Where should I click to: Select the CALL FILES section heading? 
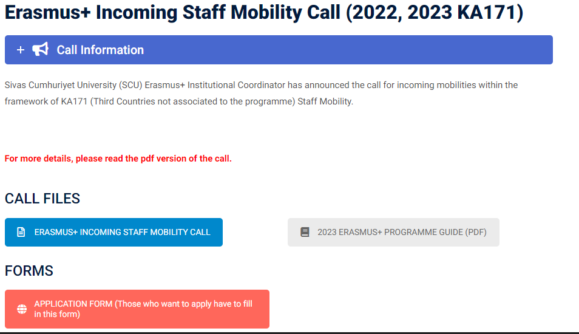[x=42, y=199]
